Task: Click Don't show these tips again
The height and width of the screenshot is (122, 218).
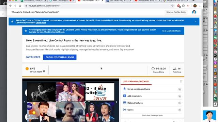Action: coord(152,115)
